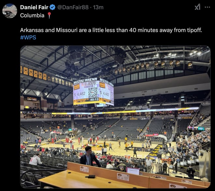Click the QR code on the scoreboard

click(93, 92)
